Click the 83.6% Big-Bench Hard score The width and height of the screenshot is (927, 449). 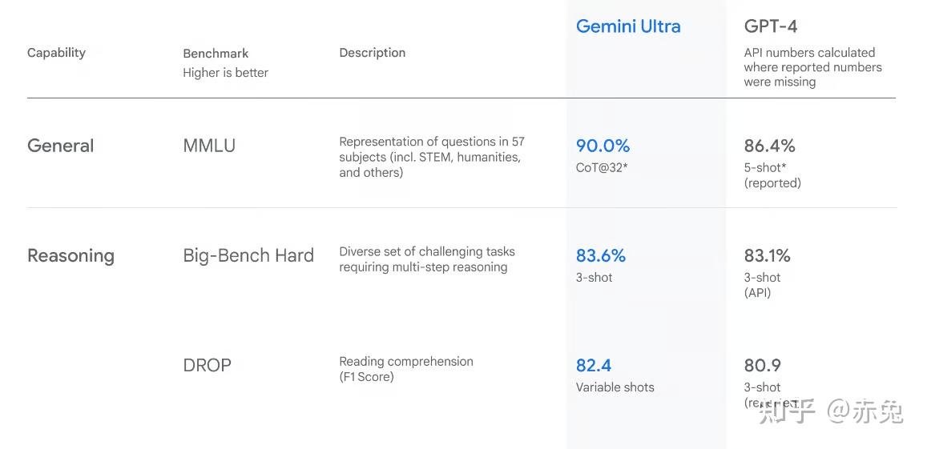coord(600,256)
